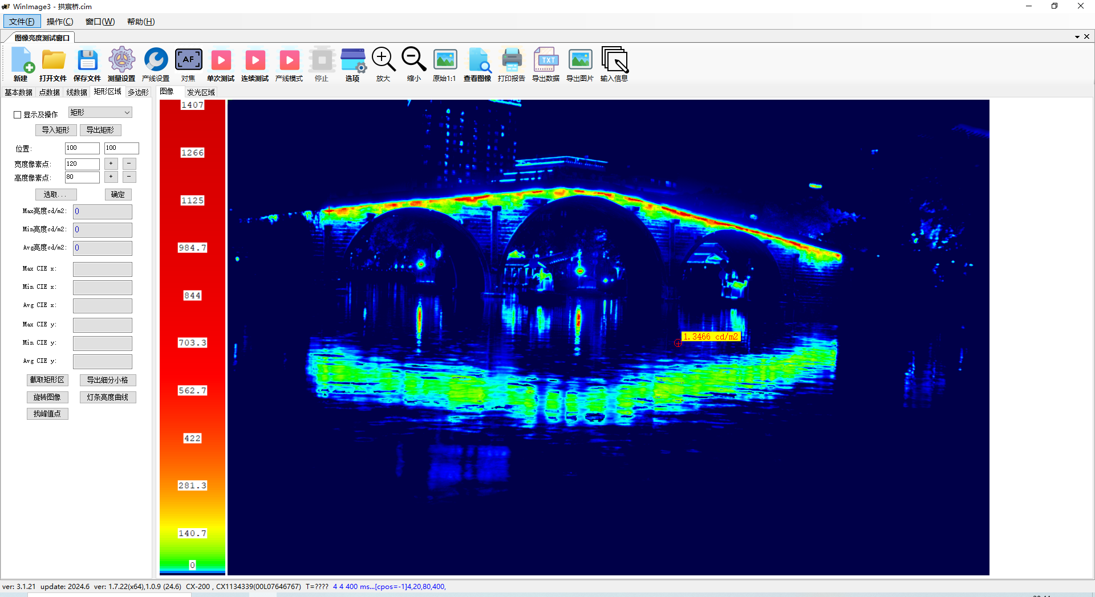This screenshot has height=597, width=1095.
Task: Click the 选取... button
Action: [x=56, y=194]
